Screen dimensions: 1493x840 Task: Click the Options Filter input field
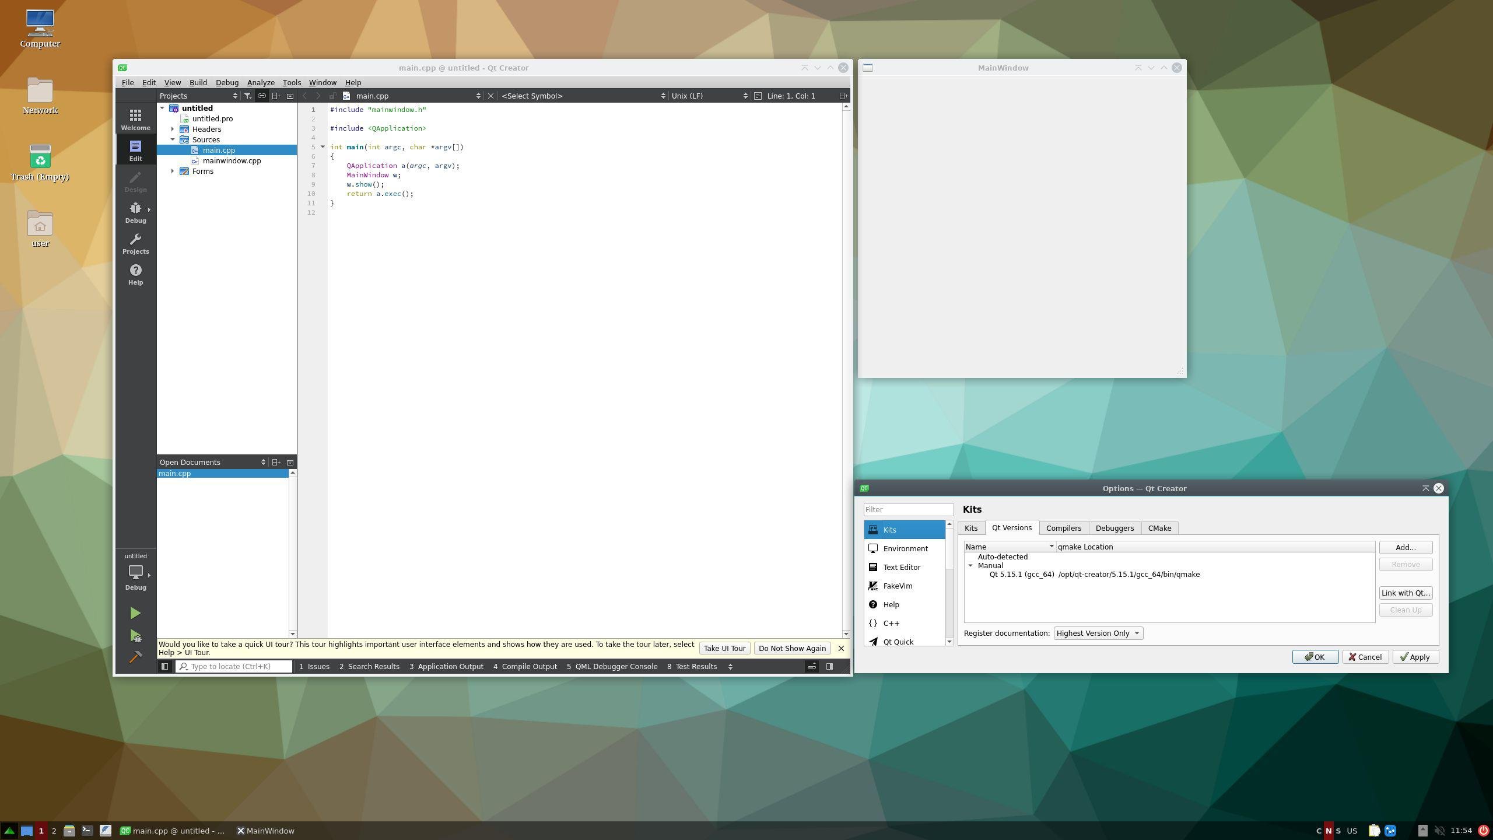[x=908, y=509]
